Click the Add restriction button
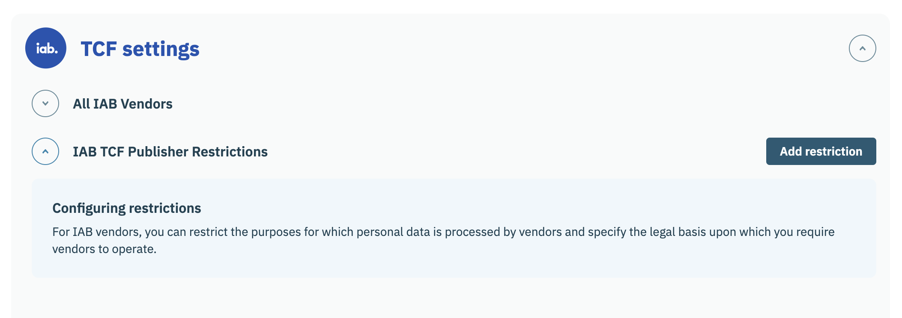The width and height of the screenshot is (902, 318). tap(821, 151)
